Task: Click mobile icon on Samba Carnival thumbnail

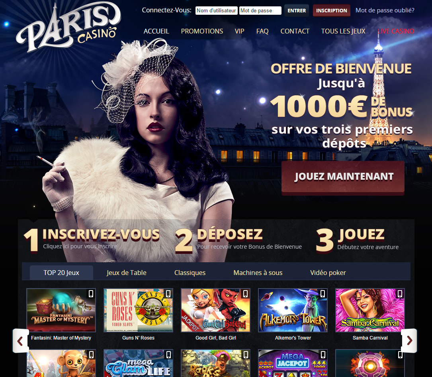Action: click(400, 294)
